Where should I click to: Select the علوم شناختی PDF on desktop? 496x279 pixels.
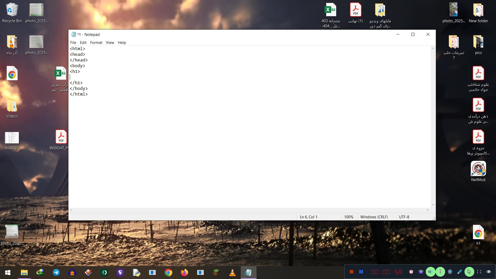478,79
